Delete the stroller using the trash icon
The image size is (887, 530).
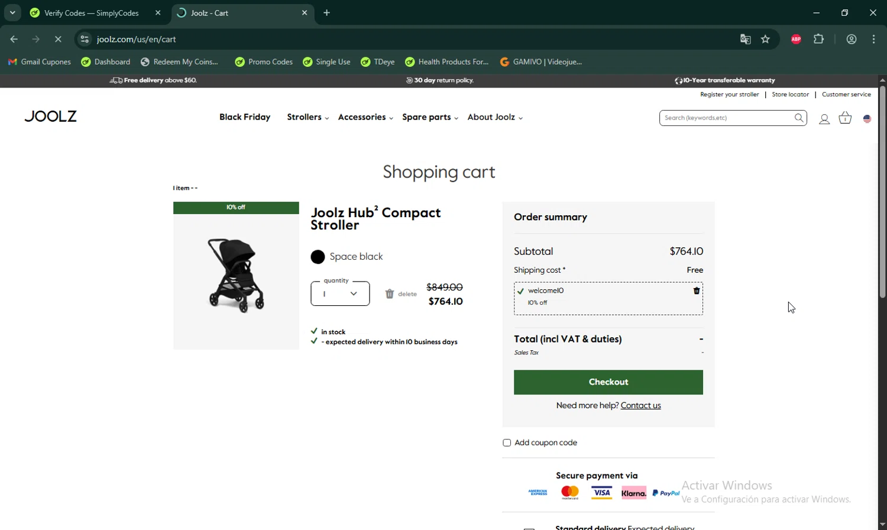pyautogui.click(x=389, y=293)
